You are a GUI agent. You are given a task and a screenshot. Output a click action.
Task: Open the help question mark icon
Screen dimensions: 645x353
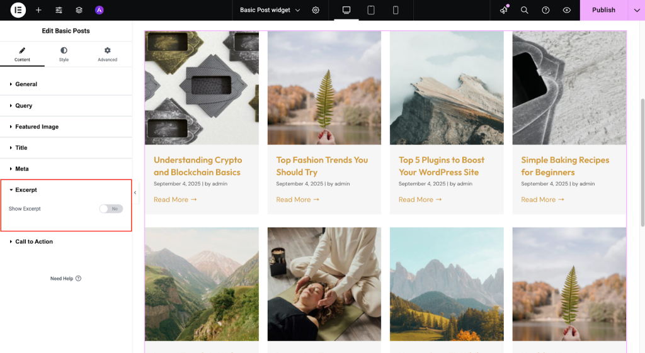545,10
